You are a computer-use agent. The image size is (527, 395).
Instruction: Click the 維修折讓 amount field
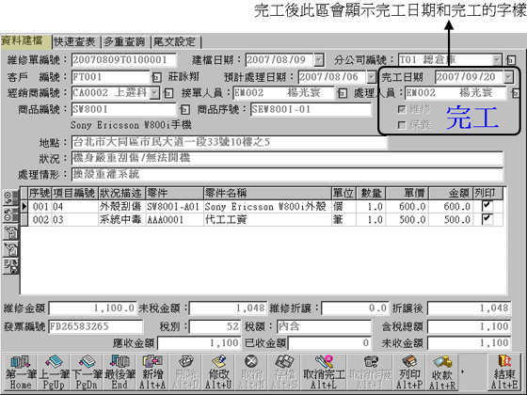coord(355,308)
